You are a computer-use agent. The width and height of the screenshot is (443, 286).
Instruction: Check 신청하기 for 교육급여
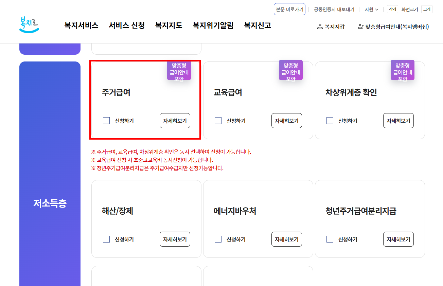coord(218,121)
